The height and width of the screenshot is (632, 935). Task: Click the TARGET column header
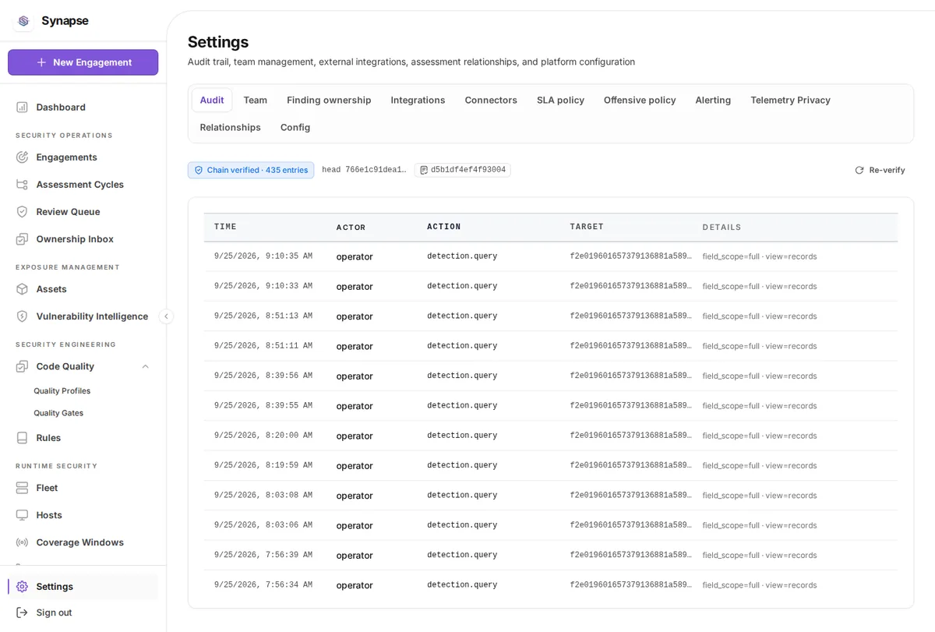click(x=587, y=227)
